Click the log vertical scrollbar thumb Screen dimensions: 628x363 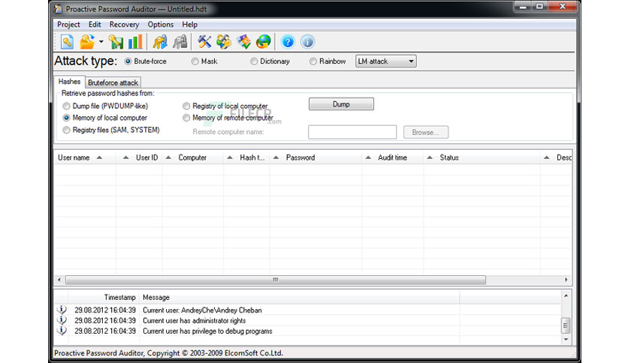tap(566, 325)
